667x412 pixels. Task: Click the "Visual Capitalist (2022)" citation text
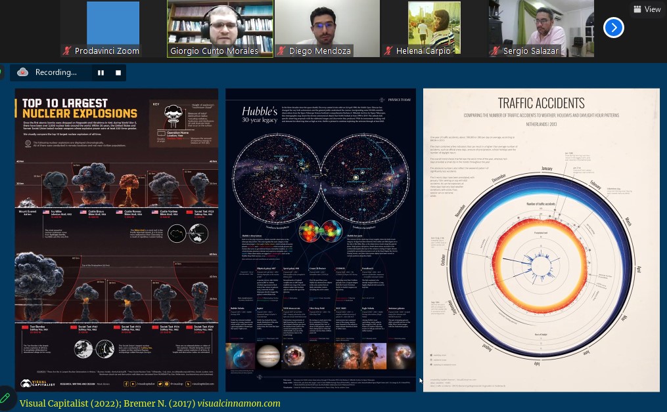click(70, 403)
